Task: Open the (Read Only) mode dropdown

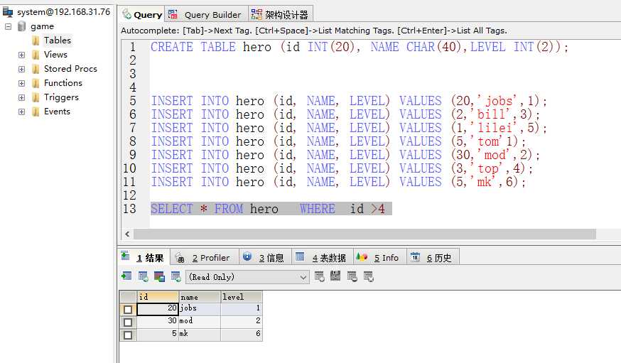Action: [x=247, y=277]
